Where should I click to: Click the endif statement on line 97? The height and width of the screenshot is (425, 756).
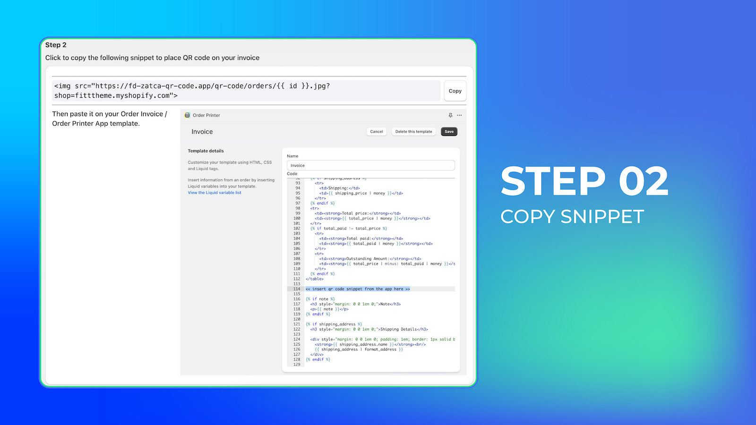[321, 203]
